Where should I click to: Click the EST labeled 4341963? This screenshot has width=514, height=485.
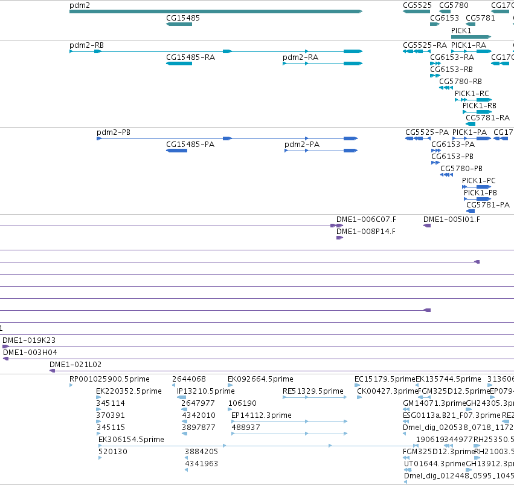[x=202, y=464]
